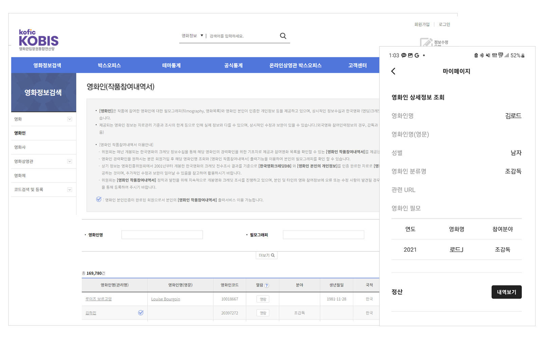This screenshot has width=543, height=339.
Task: Tap the Google icon in status bar
Action: click(417, 55)
